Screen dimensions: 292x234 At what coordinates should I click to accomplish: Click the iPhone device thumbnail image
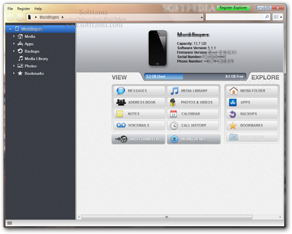point(157,48)
